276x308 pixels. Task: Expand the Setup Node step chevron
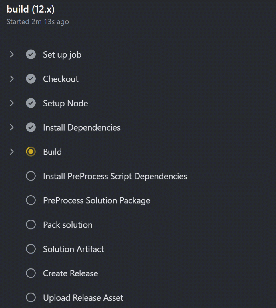12,103
